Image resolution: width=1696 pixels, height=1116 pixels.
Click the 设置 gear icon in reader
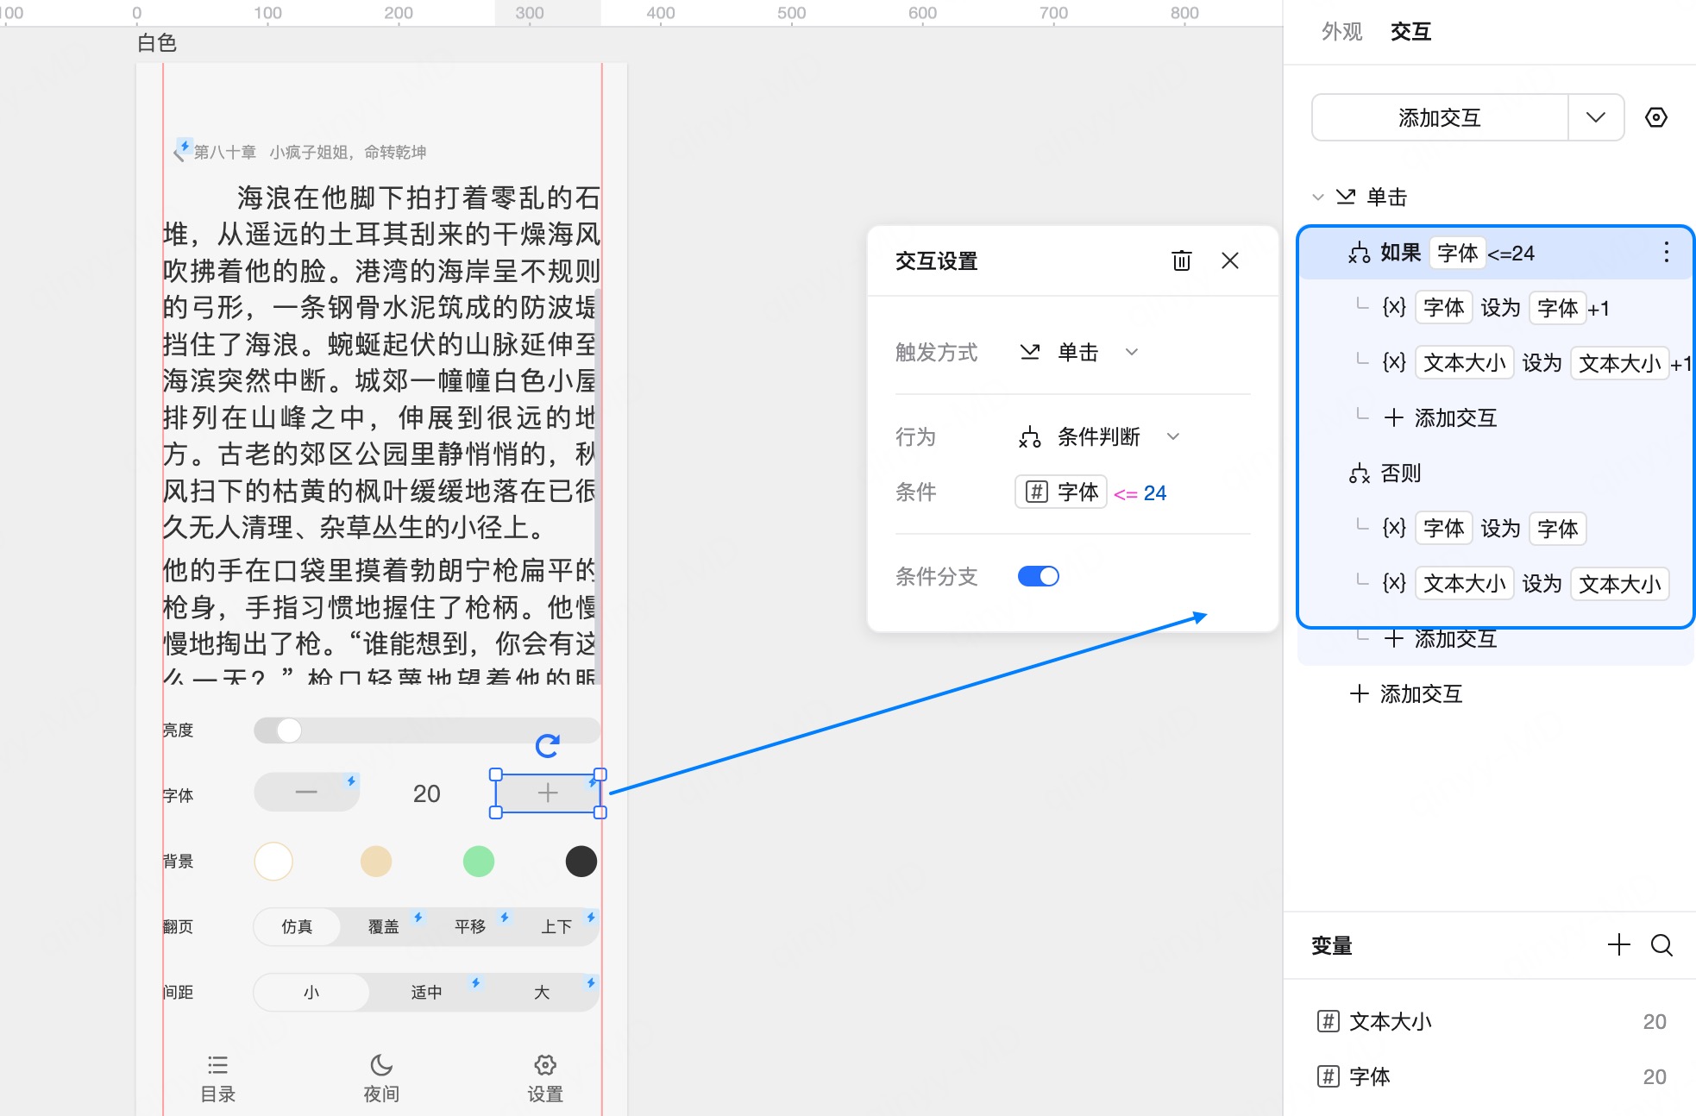(545, 1066)
